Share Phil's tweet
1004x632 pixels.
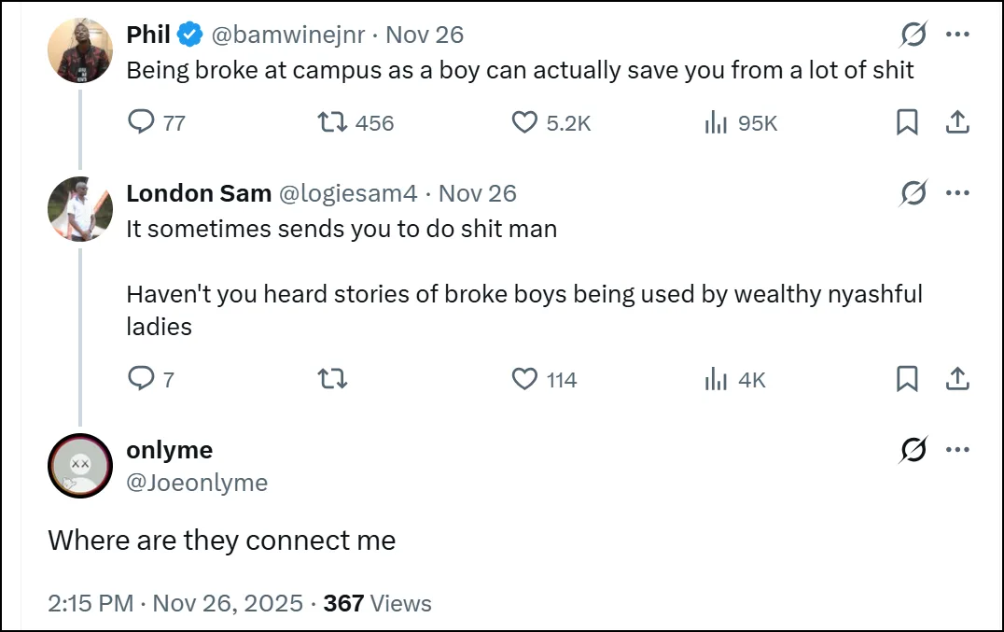957,122
